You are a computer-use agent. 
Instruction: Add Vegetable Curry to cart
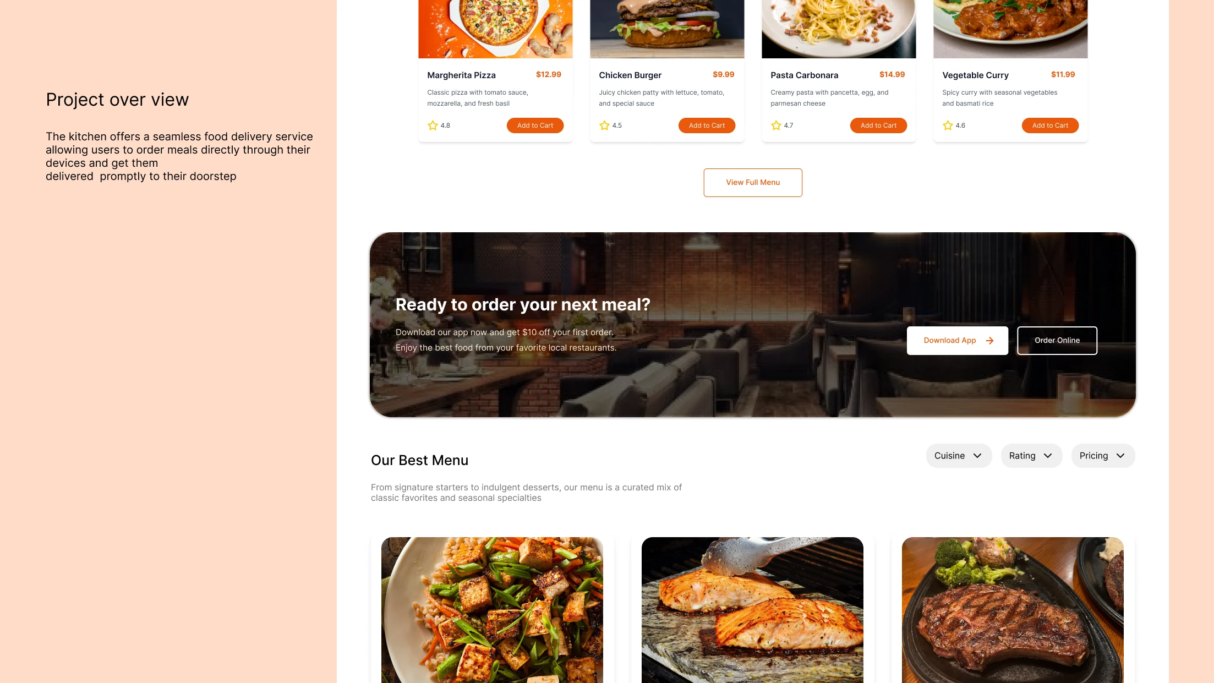1050,125
